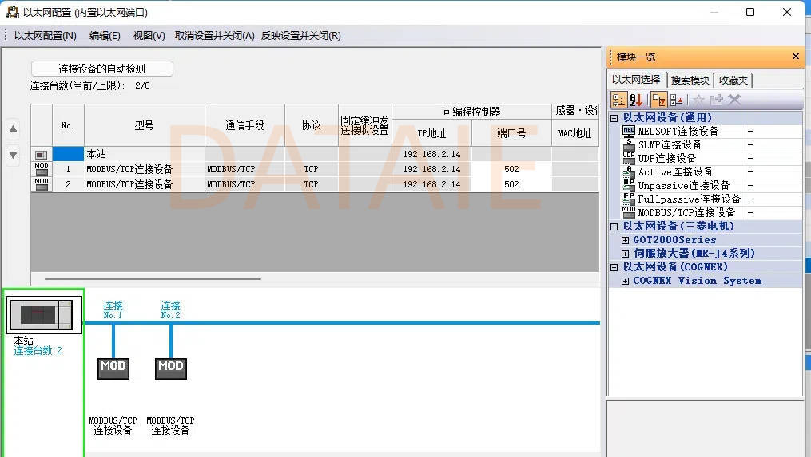
Task: Select the MELSOFT连接设备 icon in module list
Action: pyautogui.click(x=628, y=131)
